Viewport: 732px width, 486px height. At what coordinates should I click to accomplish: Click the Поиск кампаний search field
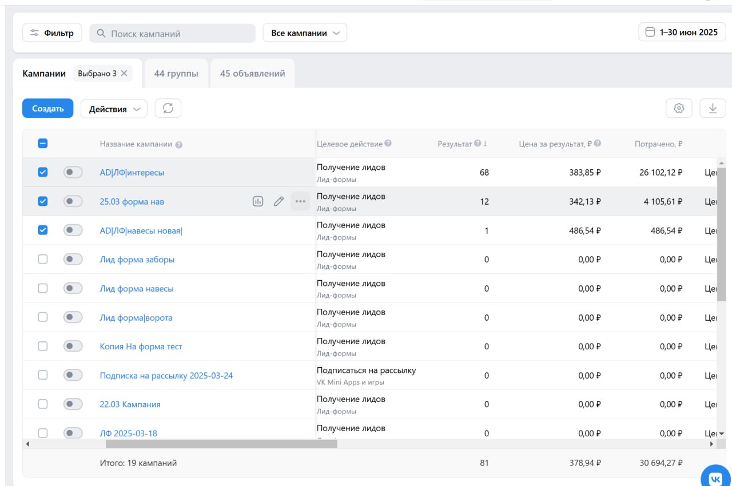coord(172,33)
